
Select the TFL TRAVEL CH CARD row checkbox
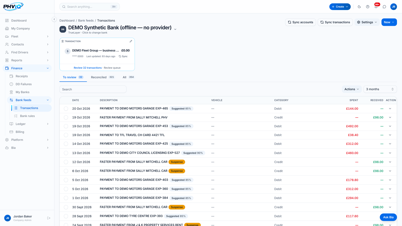point(66,135)
